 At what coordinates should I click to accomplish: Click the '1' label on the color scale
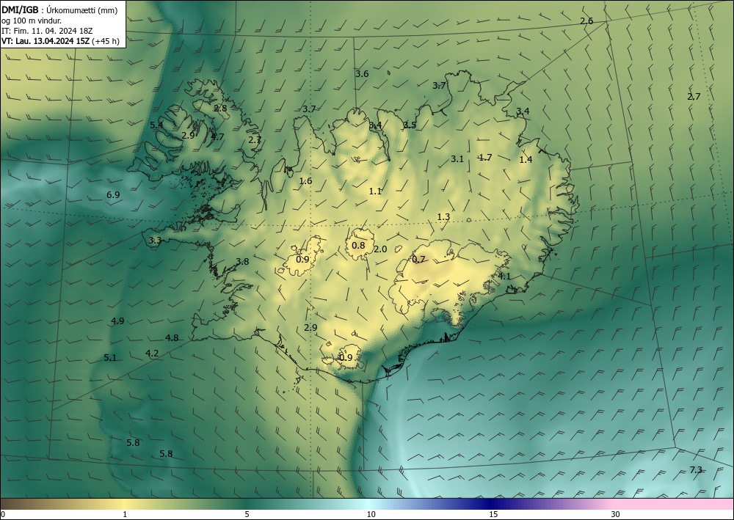point(125,515)
